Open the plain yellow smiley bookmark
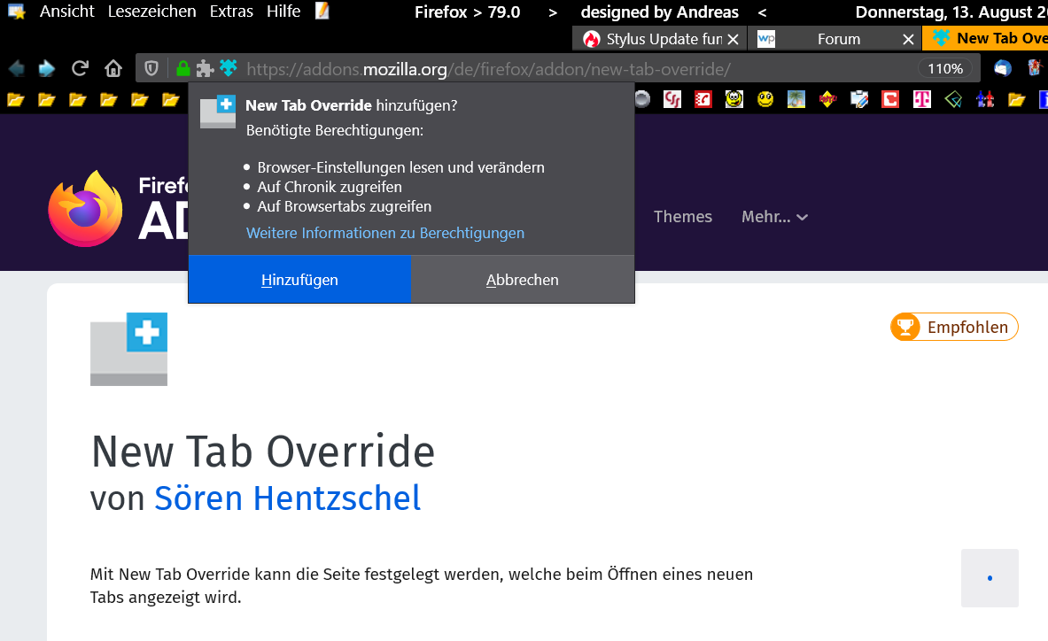 (x=765, y=99)
